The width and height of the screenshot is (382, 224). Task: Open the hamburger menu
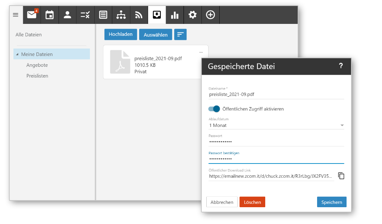click(16, 15)
